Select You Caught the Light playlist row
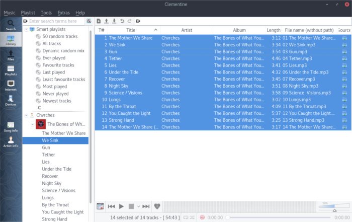 tap(223, 113)
